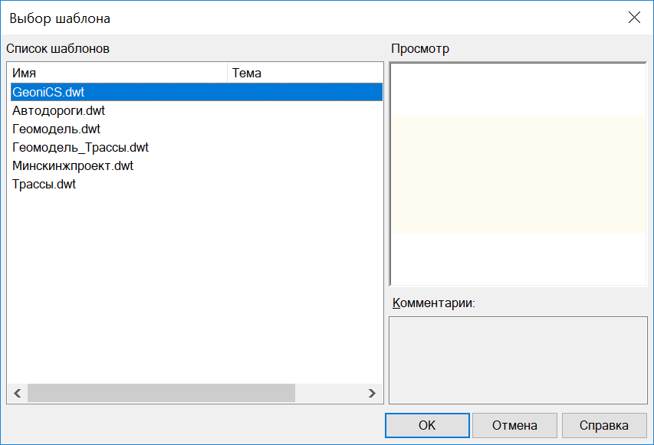Image resolution: width=654 pixels, height=445 pixels.
Task: Open help with the Справка button
Action: point(603,425)
